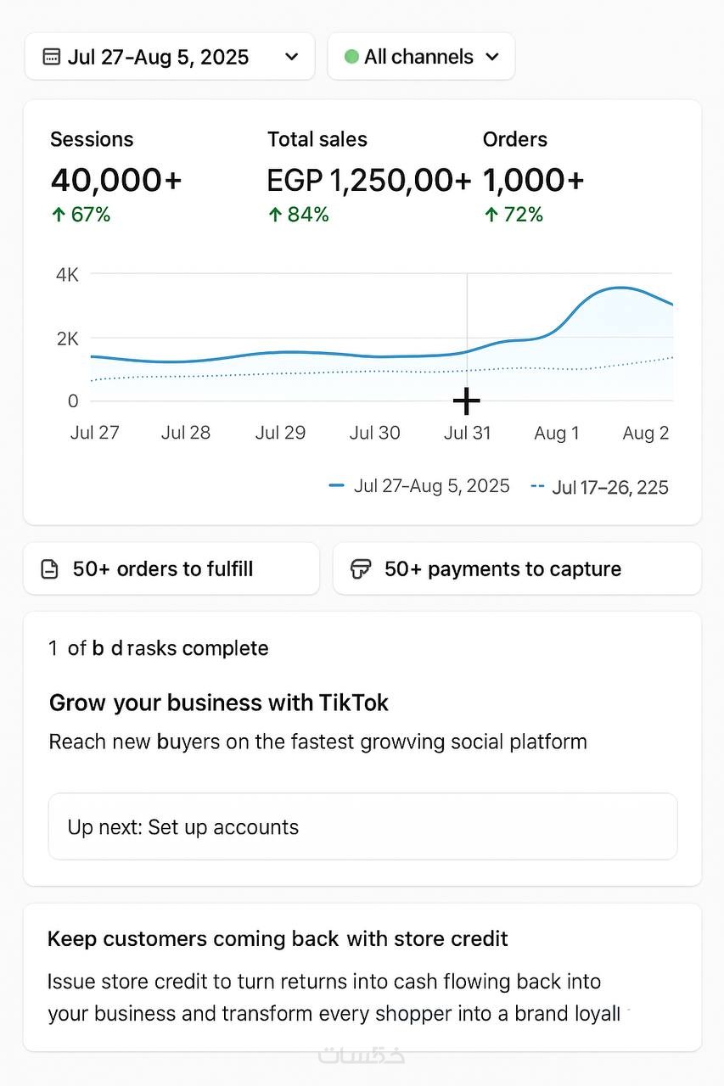The height and width of the screenshot is (1086, 724).
Task: Click the green All channels status dot
Action: click(351, 57)
